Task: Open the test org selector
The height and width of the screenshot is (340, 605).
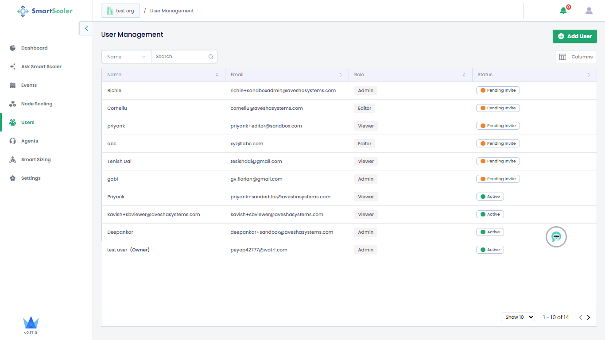Action: pos(120,11)
